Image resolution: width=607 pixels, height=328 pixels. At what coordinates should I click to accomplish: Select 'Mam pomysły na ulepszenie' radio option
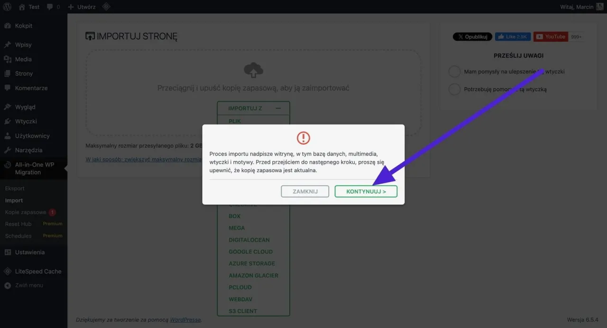click(454, 71)
